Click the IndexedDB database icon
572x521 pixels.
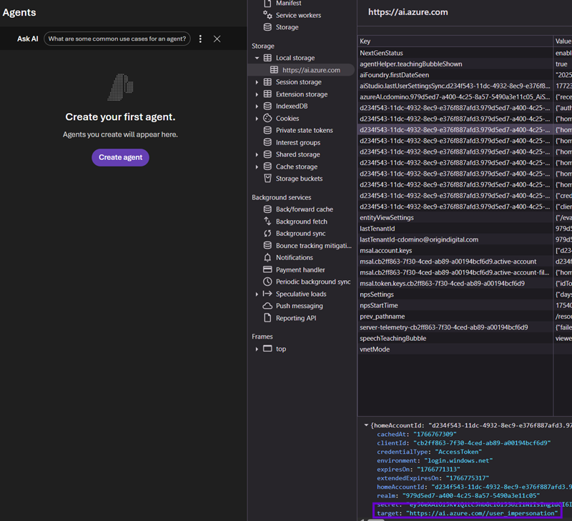coord(267,106)
